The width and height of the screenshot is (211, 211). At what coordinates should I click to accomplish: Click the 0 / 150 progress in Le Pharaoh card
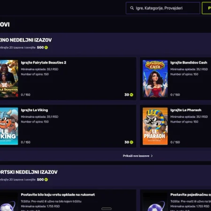click(x=175, y=142)
